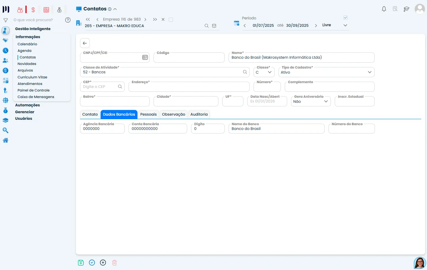Click the envelope icon beside company search
The image size is (427, 270).
pyautogui.click(x=214, y=26)
